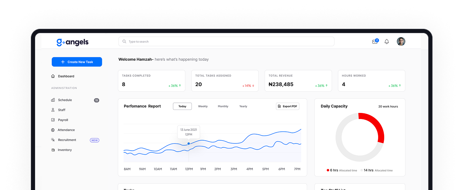Click the plus icon in Create New Task
Screen dimensions: 464x190
63,62
